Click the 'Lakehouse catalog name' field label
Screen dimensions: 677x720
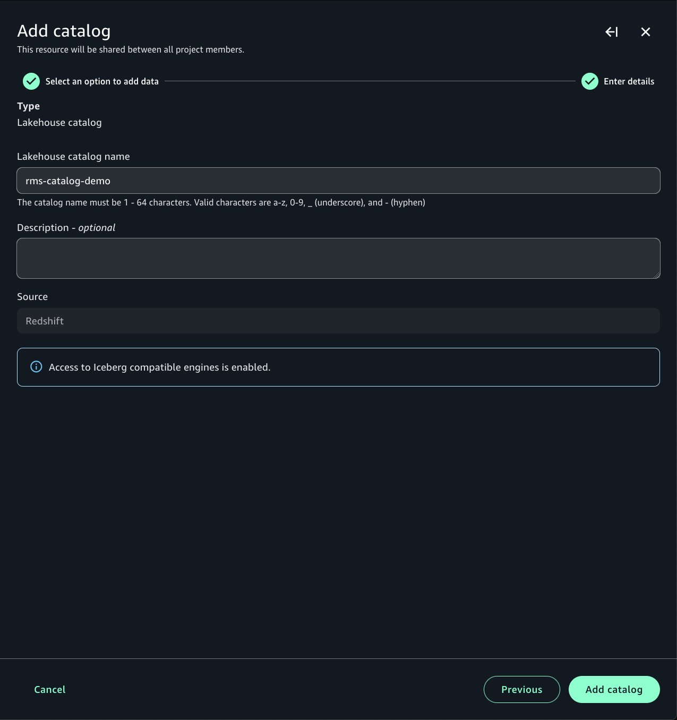pos(73,157)
